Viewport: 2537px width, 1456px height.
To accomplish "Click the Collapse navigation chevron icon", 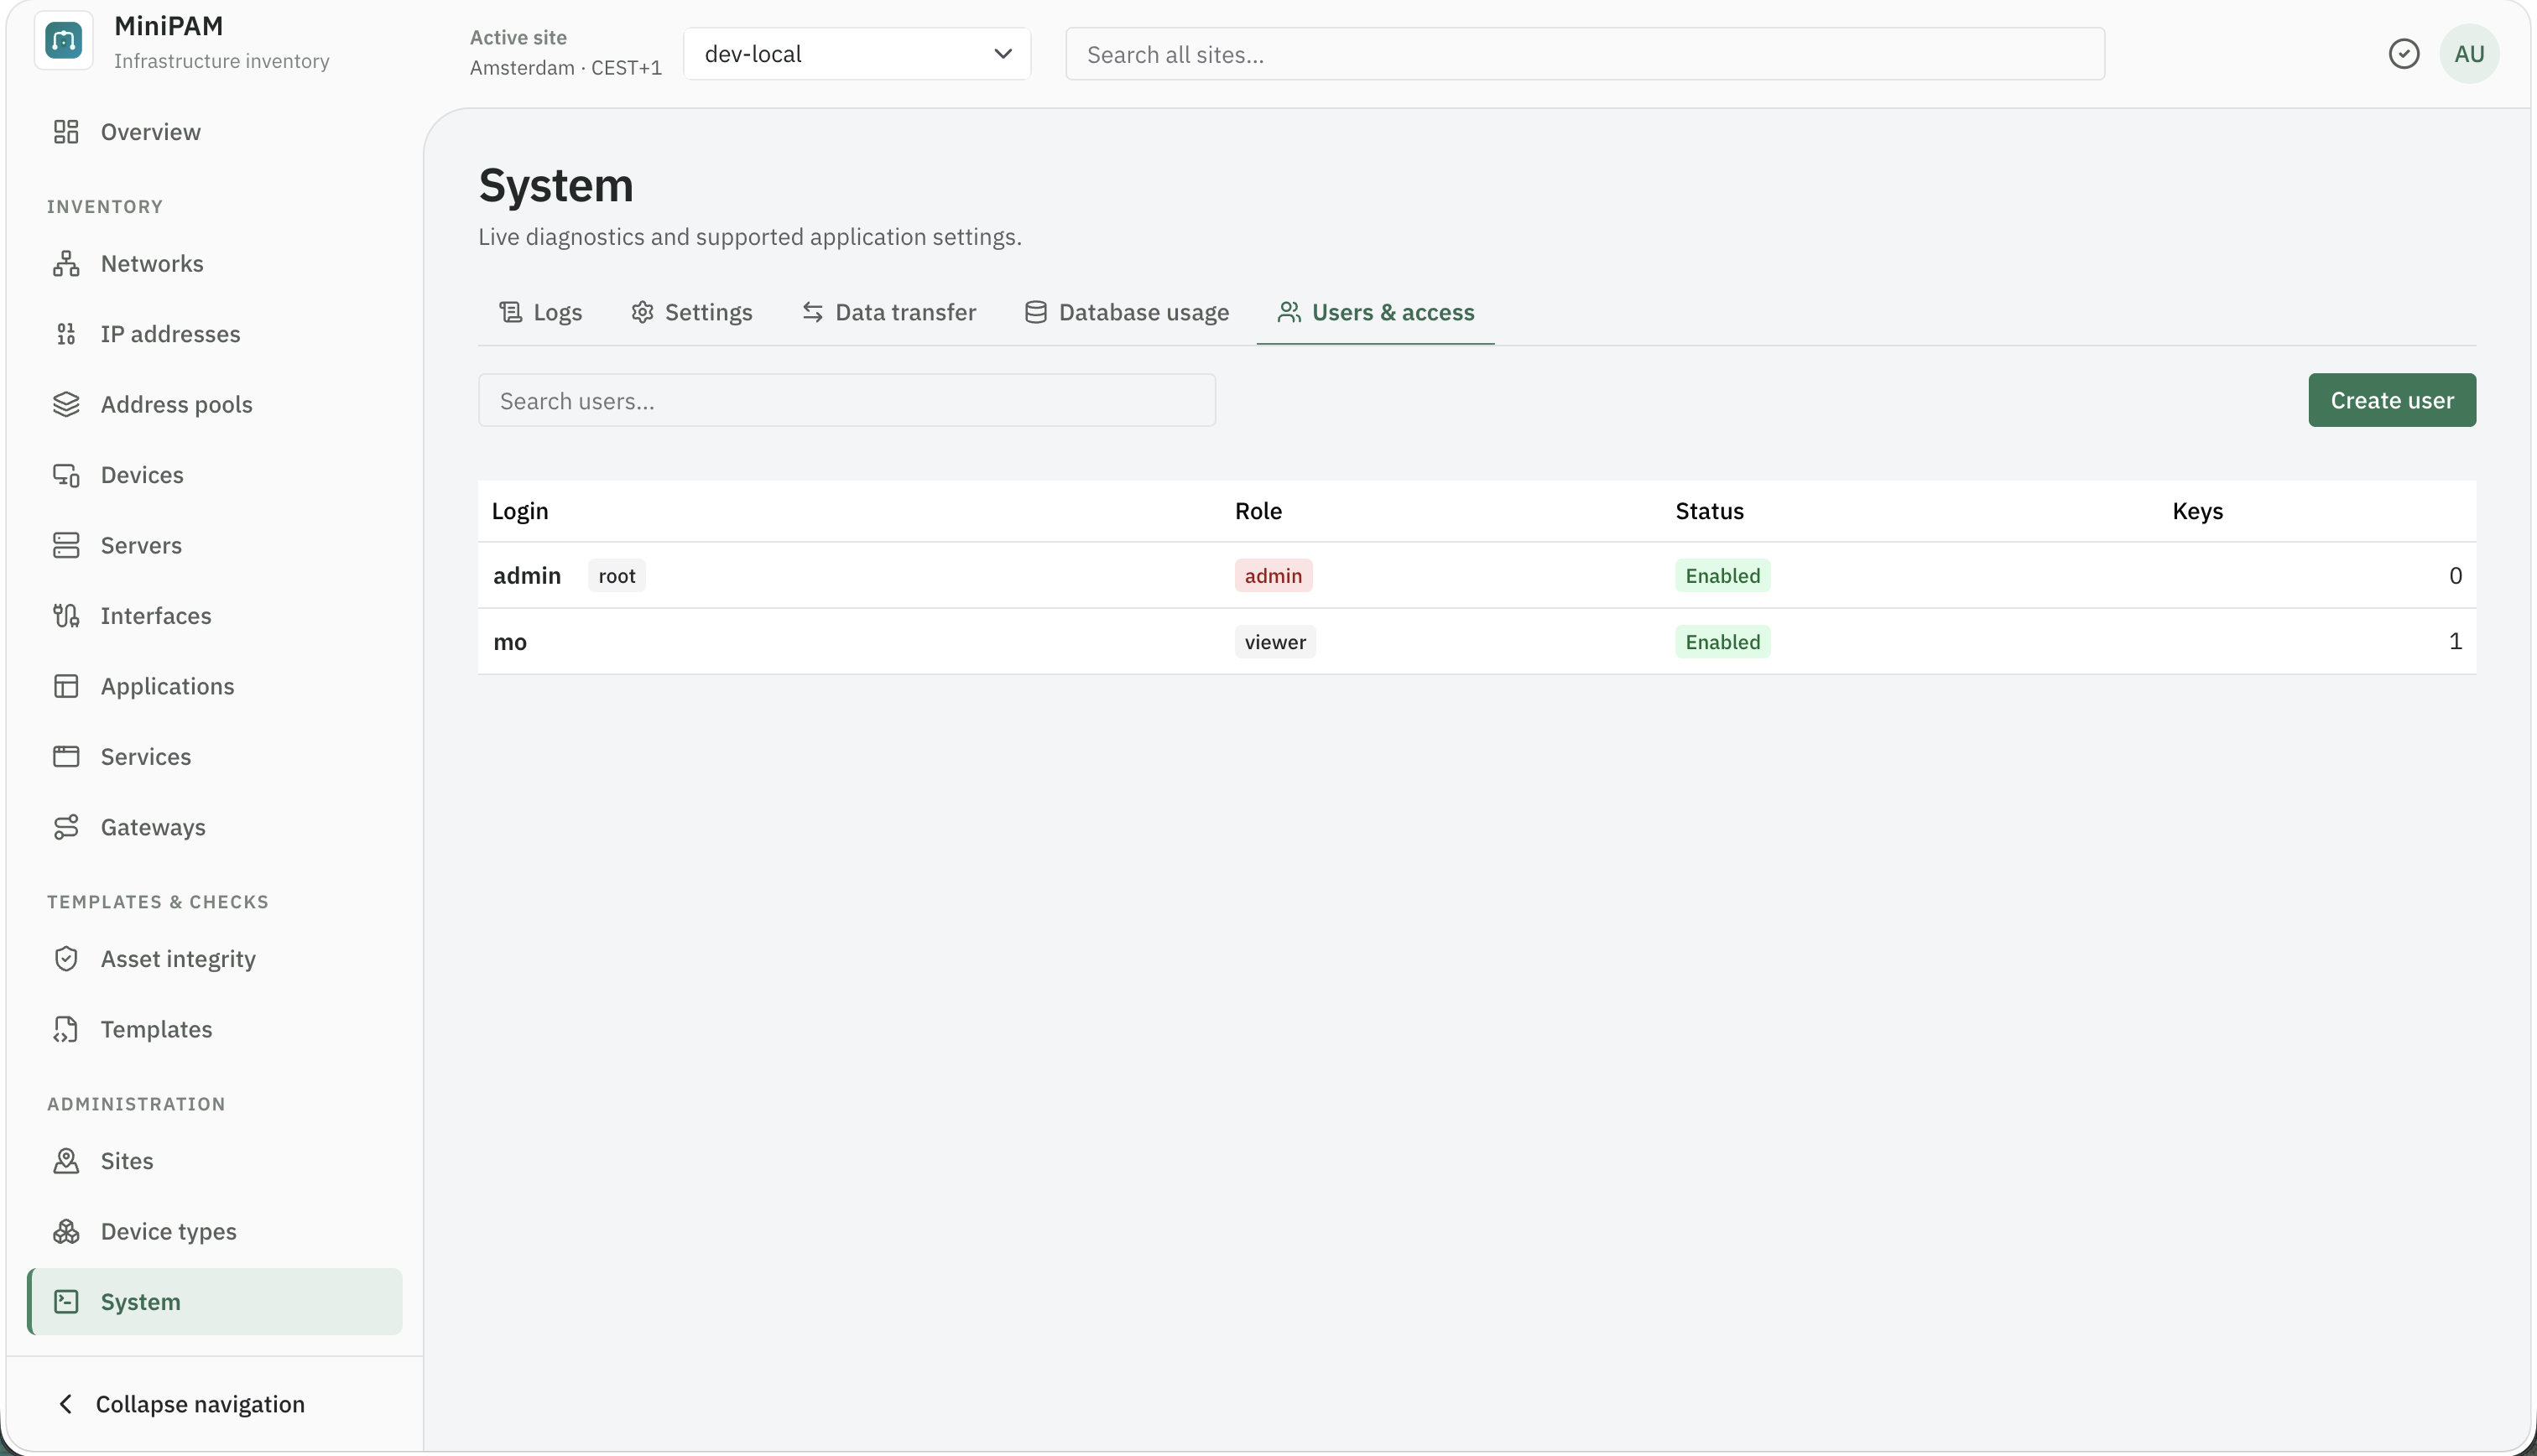I will [x=66, y=1405].
